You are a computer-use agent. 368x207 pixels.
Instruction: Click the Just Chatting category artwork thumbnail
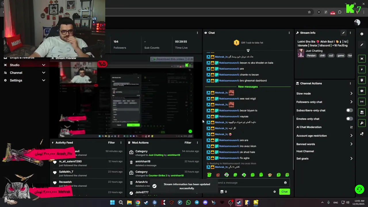[x=301, y=53]
